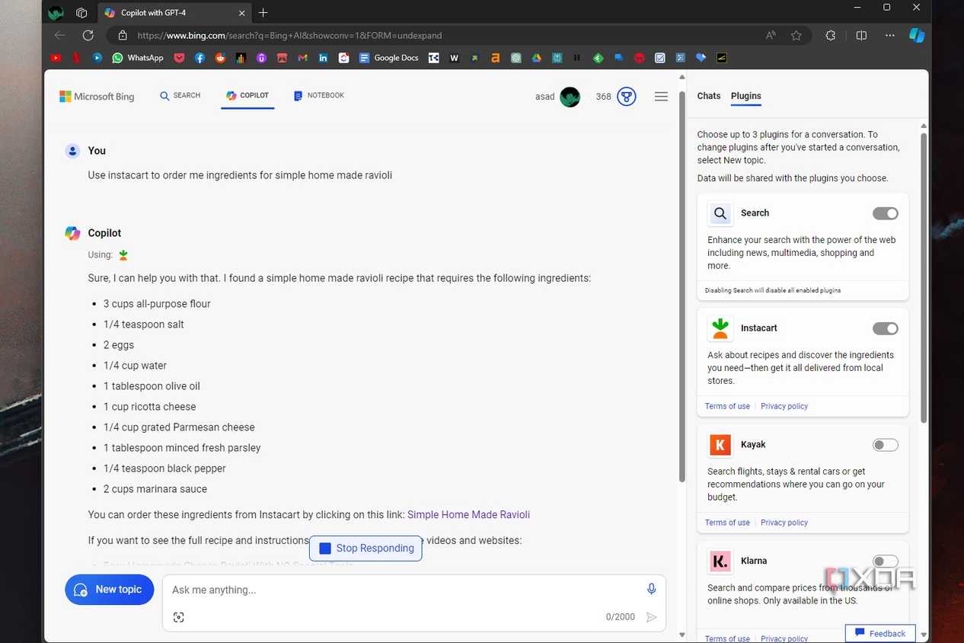This screenshot has height=643, width=964.
Task: Open the LinkedIn bookmark
Action: point(323,57)
